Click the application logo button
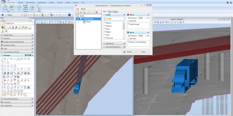 coord(3,2)
